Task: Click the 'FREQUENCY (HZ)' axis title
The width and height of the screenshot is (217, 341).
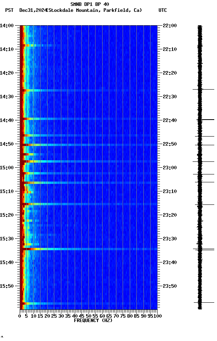Action: pyautogui.click(x=93, y=320)
